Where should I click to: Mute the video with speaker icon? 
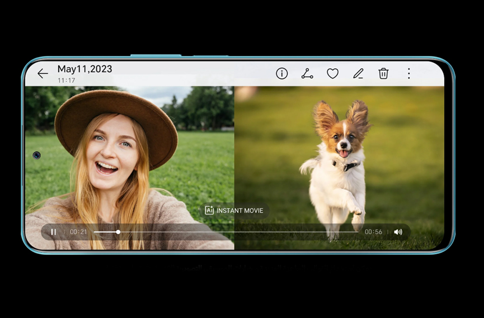pos(398,232)
